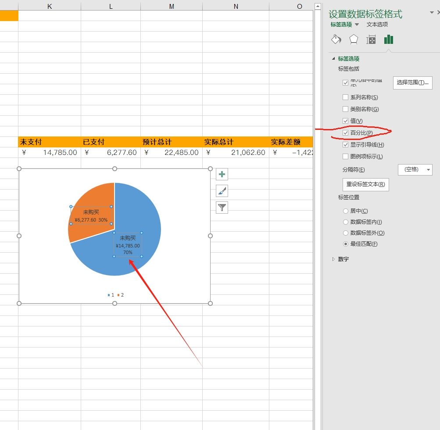Screen dimensions: 440x430
Task: Collapse the 标签选项 section
Action: coord(334,59)
